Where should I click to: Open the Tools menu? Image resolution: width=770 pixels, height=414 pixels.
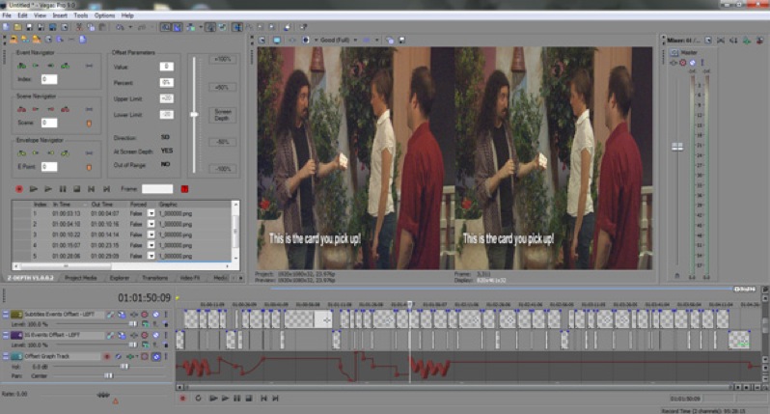tap(80, 15)
